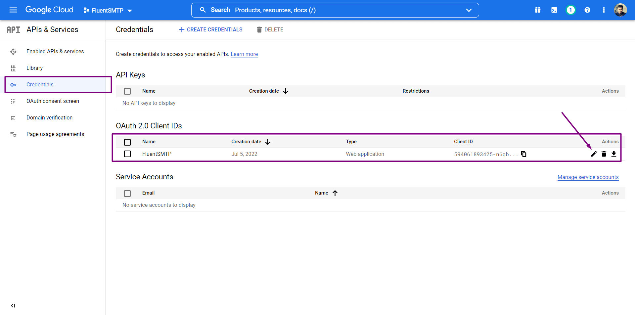Expand the search bar chevron

pyautogui.click(x=469, y=10)
